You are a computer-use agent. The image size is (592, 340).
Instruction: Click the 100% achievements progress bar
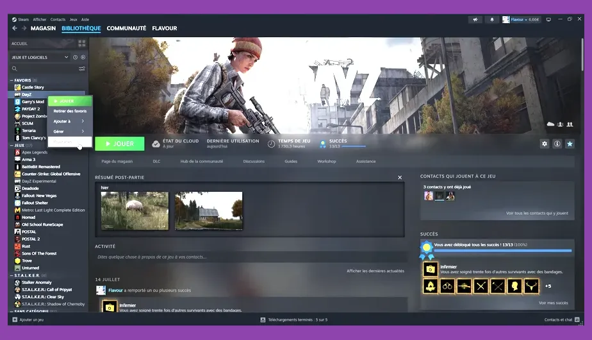tap(502, 250)
